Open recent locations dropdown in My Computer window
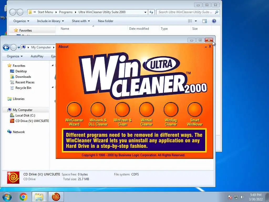Screen dimensions: 269x202 point(19,47)
